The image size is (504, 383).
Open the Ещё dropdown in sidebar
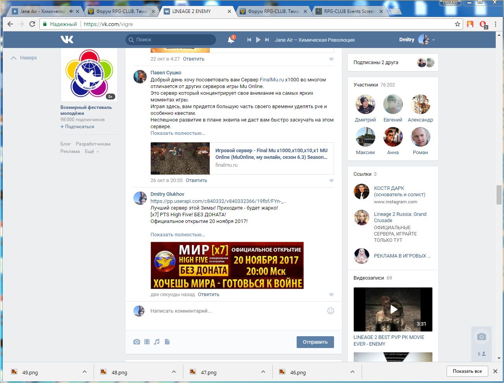[x=92, y=151]
